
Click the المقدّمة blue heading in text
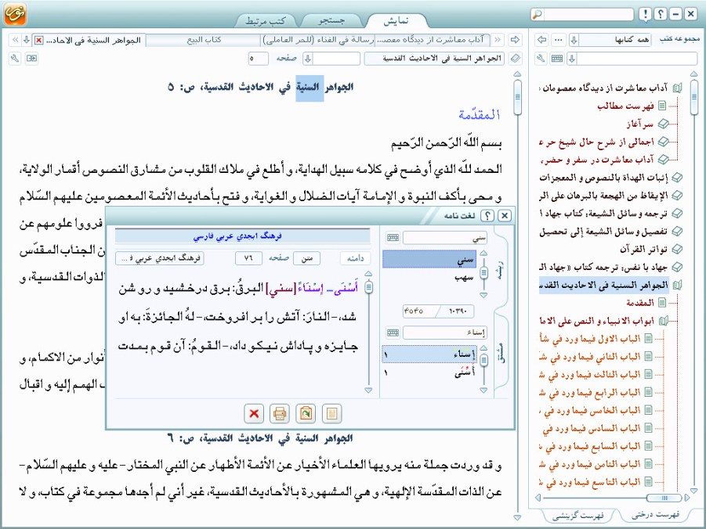tap(479, 115)
